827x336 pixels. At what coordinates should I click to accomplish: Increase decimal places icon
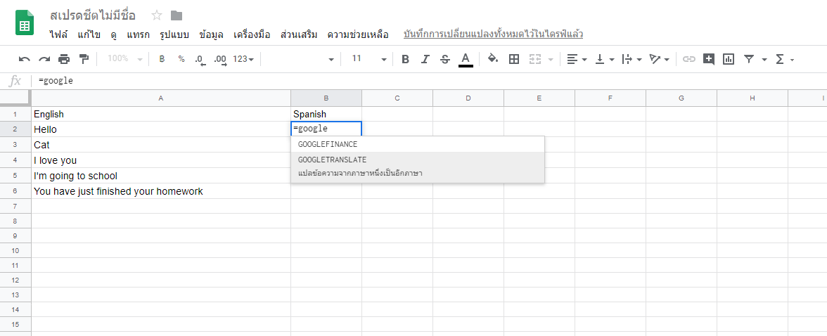click(221, 59)
